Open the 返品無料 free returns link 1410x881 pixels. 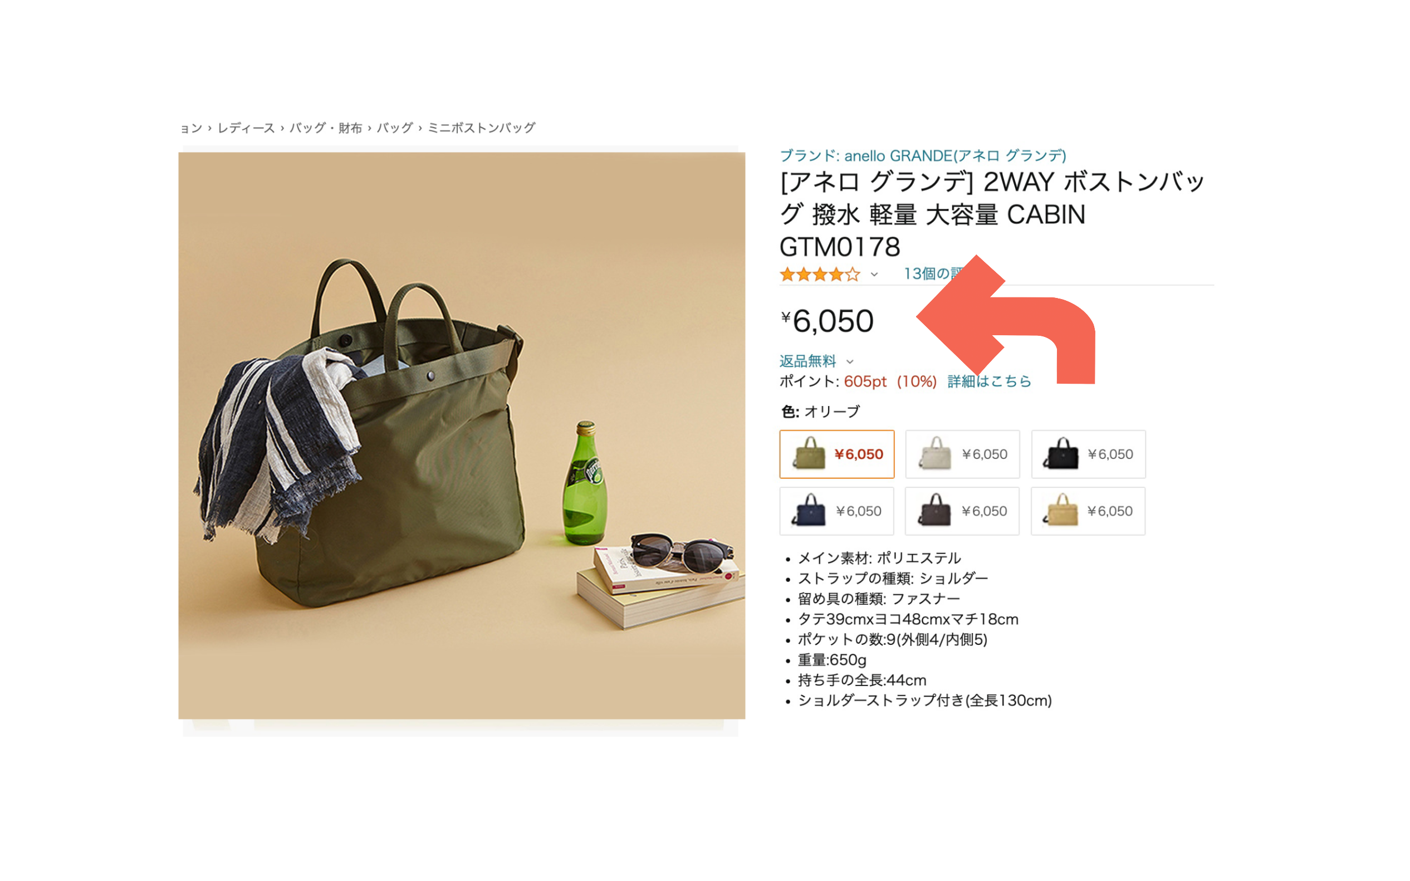tap(807, 361)
